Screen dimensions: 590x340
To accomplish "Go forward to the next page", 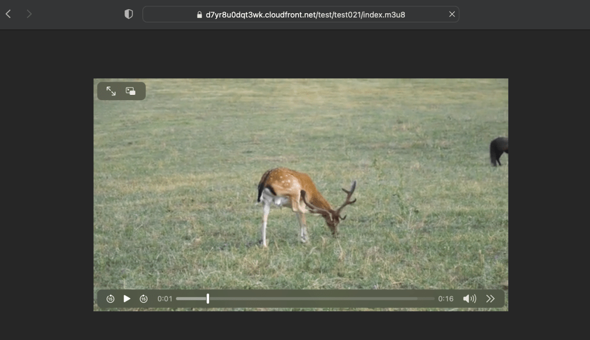I will (29, 14).
